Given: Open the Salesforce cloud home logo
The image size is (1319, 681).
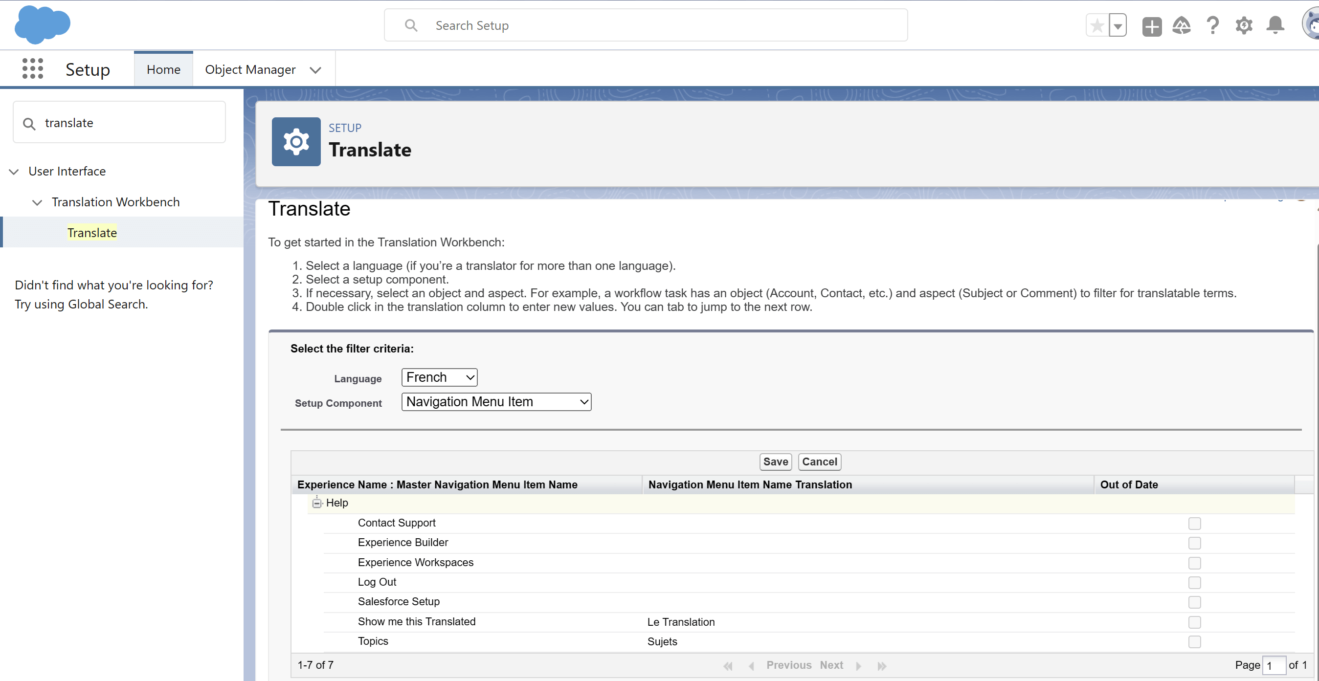Looking at the screenshot, I should pos(43,24).
